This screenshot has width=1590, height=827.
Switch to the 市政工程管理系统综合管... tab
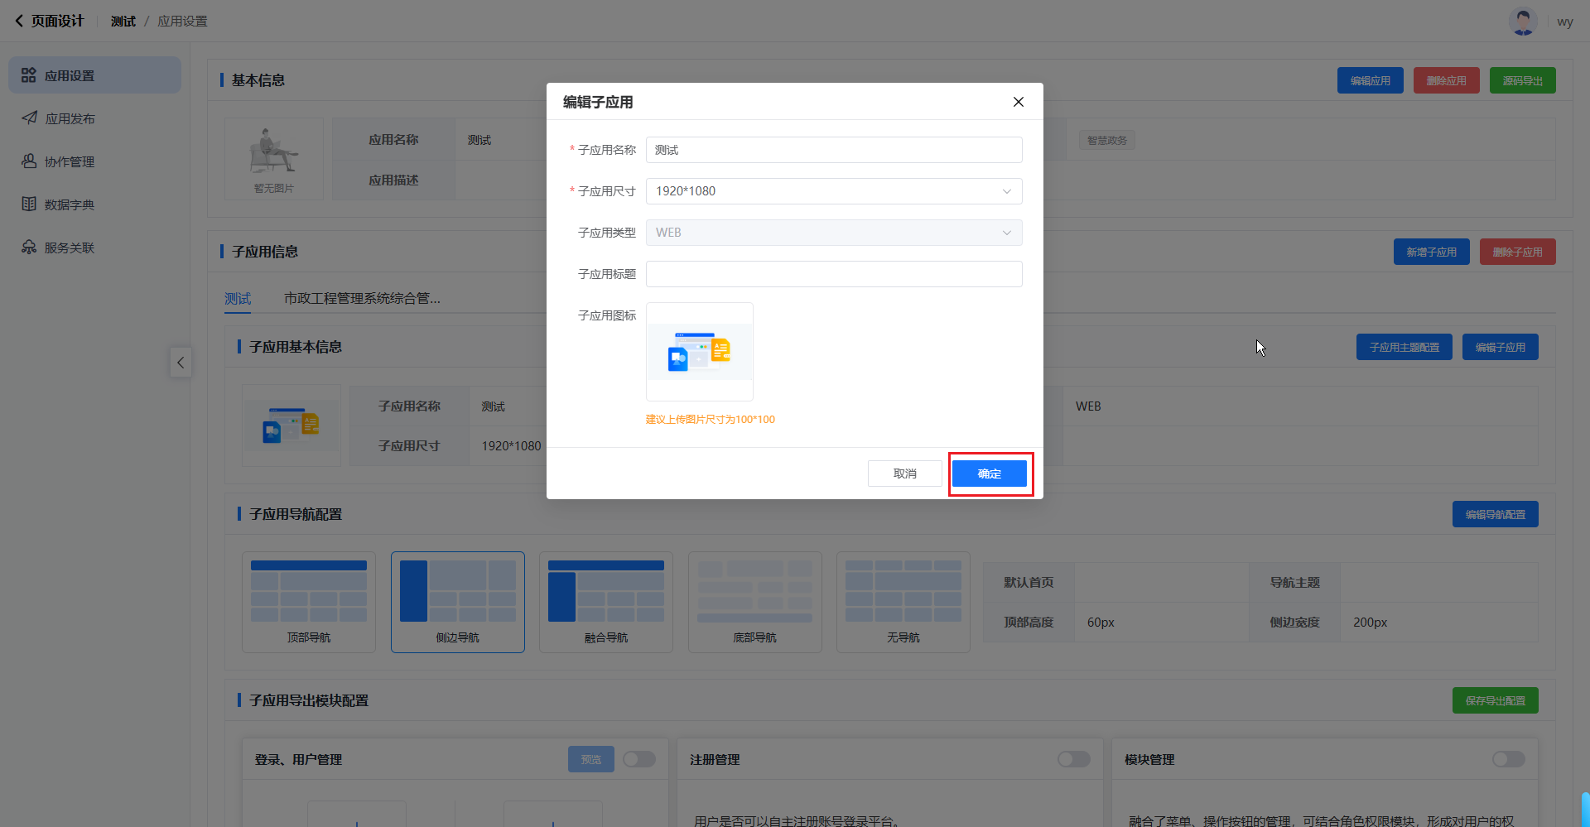point(362,298)
